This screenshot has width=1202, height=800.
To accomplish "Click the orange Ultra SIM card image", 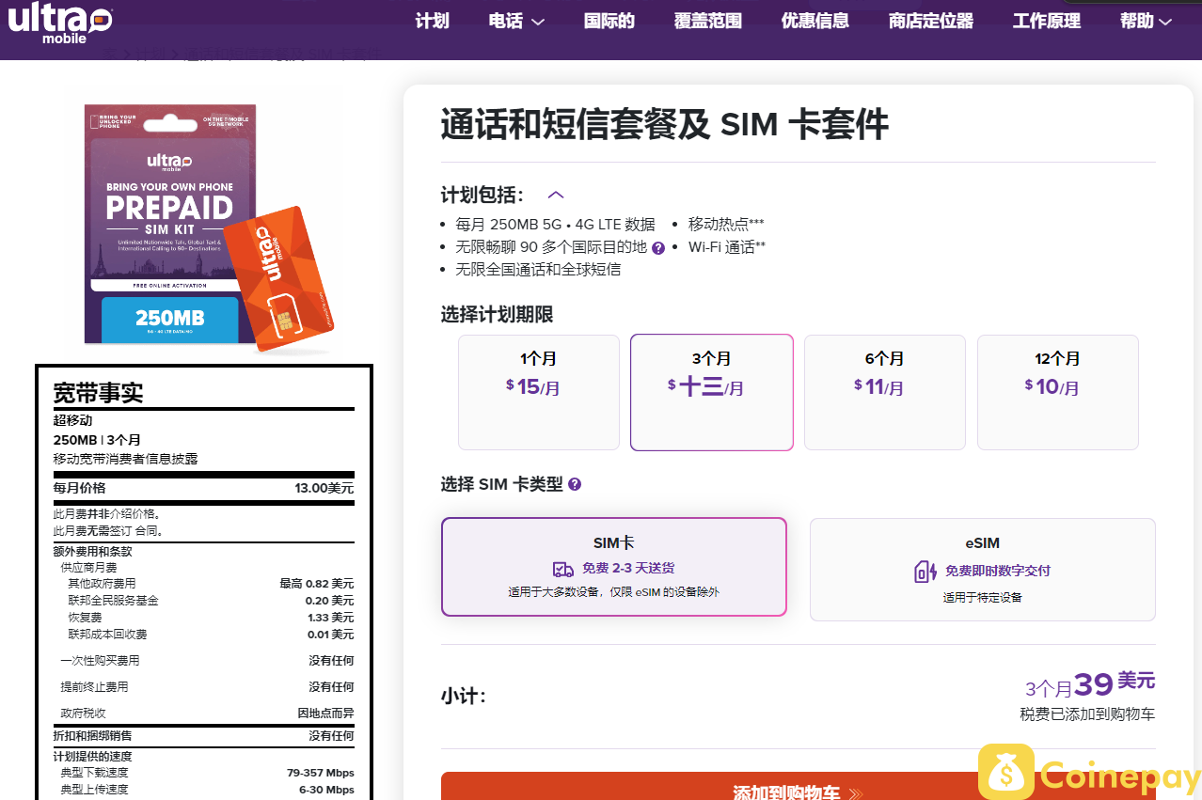I will point(280,279).
